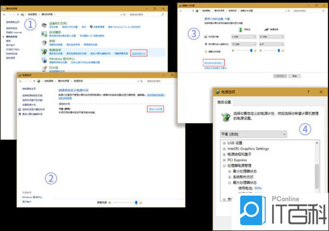Expand the 系统散热方式 node

[x=229, y=177]
